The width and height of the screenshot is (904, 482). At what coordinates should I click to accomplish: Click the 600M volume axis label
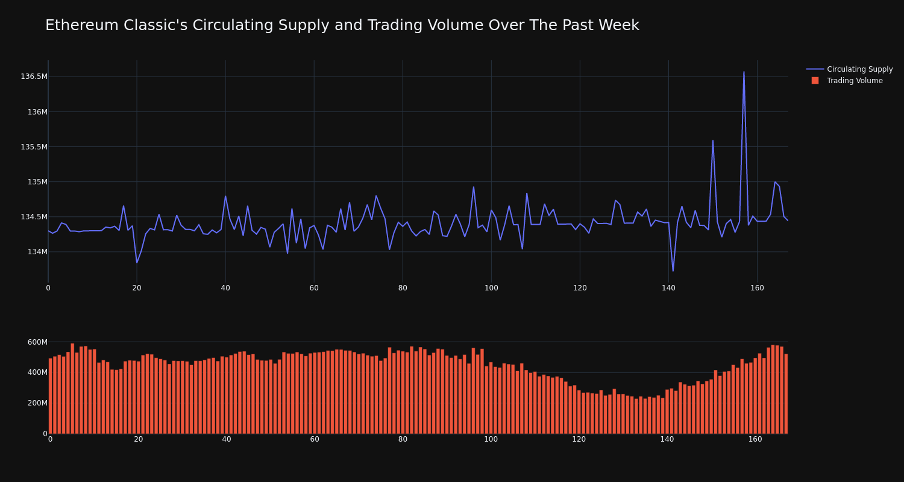click(x=37, y=342)
